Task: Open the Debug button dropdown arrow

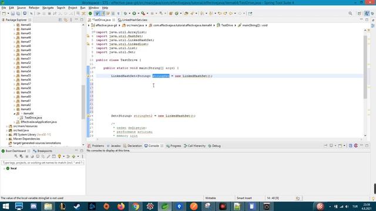Action: pos(129,13)
